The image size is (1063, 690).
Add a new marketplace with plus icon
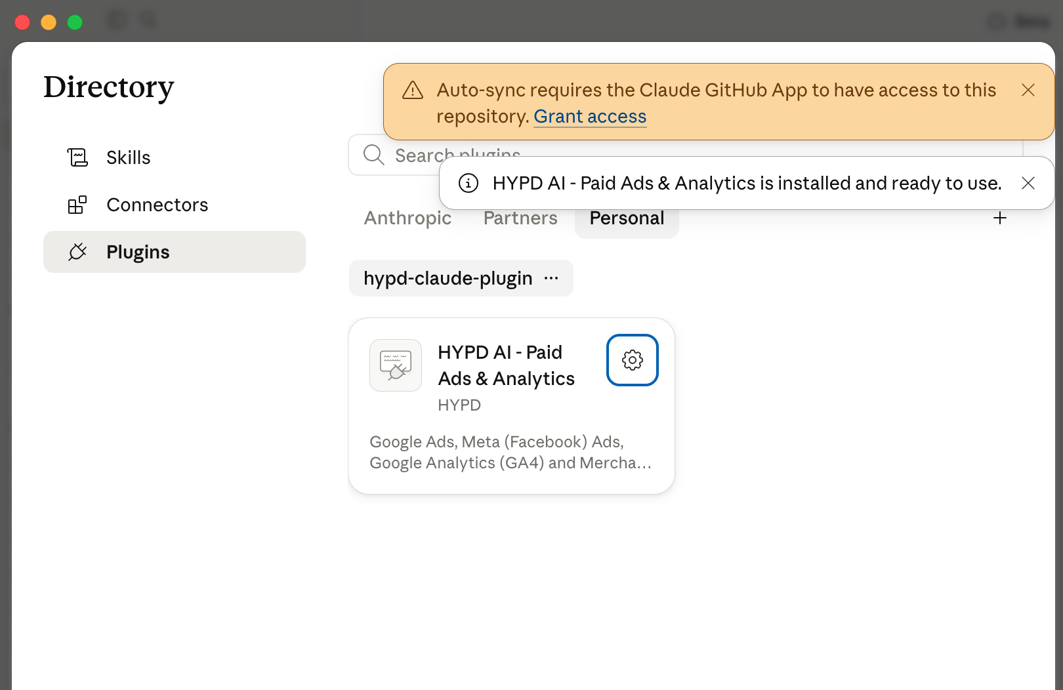click(1000, 218)
